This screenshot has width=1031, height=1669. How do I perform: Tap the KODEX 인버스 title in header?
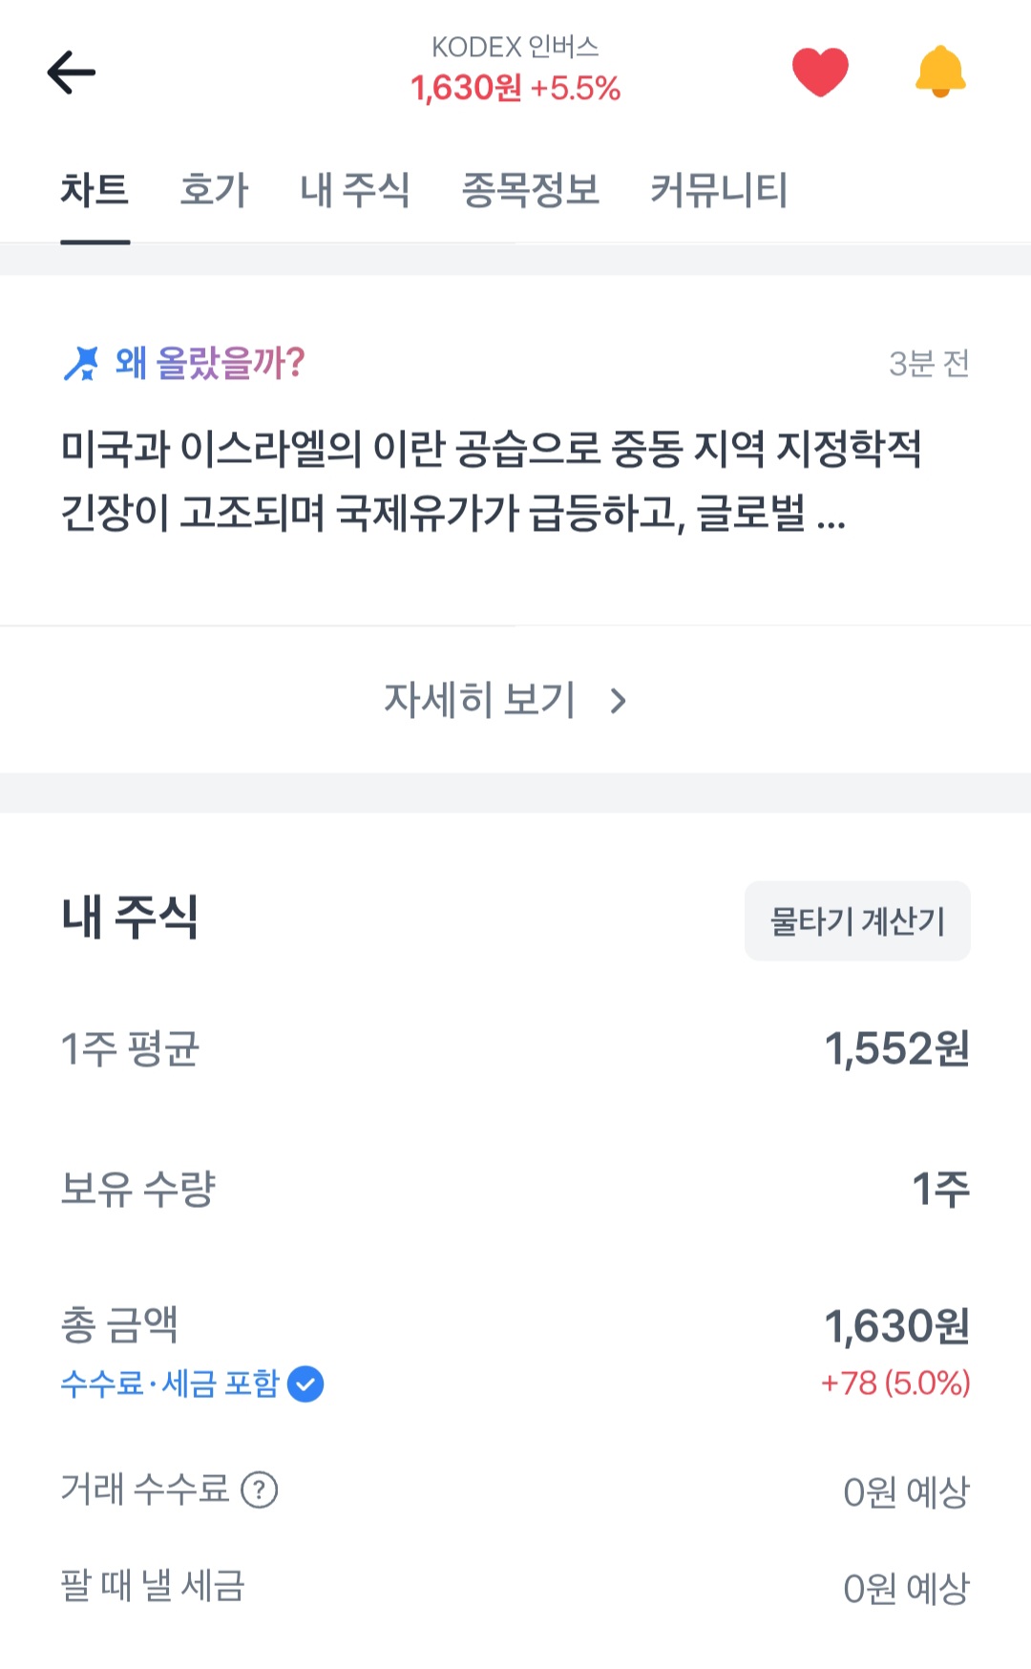(x=515, y=47)
